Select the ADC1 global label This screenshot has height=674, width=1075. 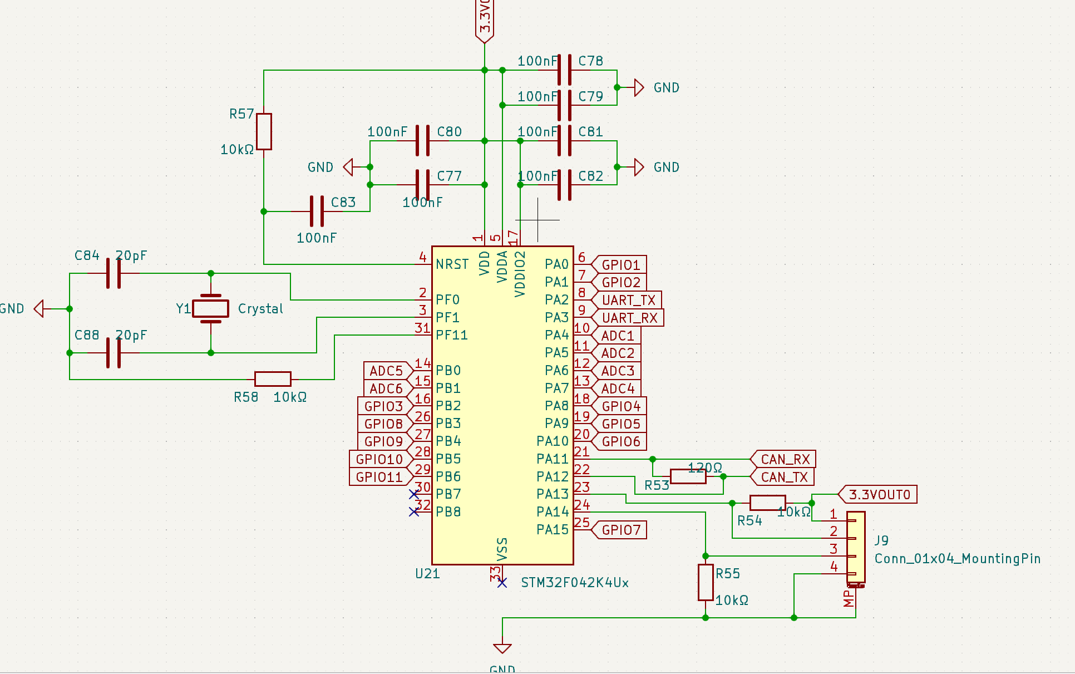615,336
